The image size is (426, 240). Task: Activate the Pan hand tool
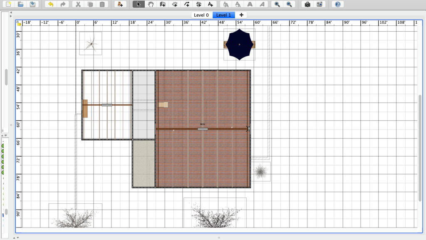click(151, 4)
